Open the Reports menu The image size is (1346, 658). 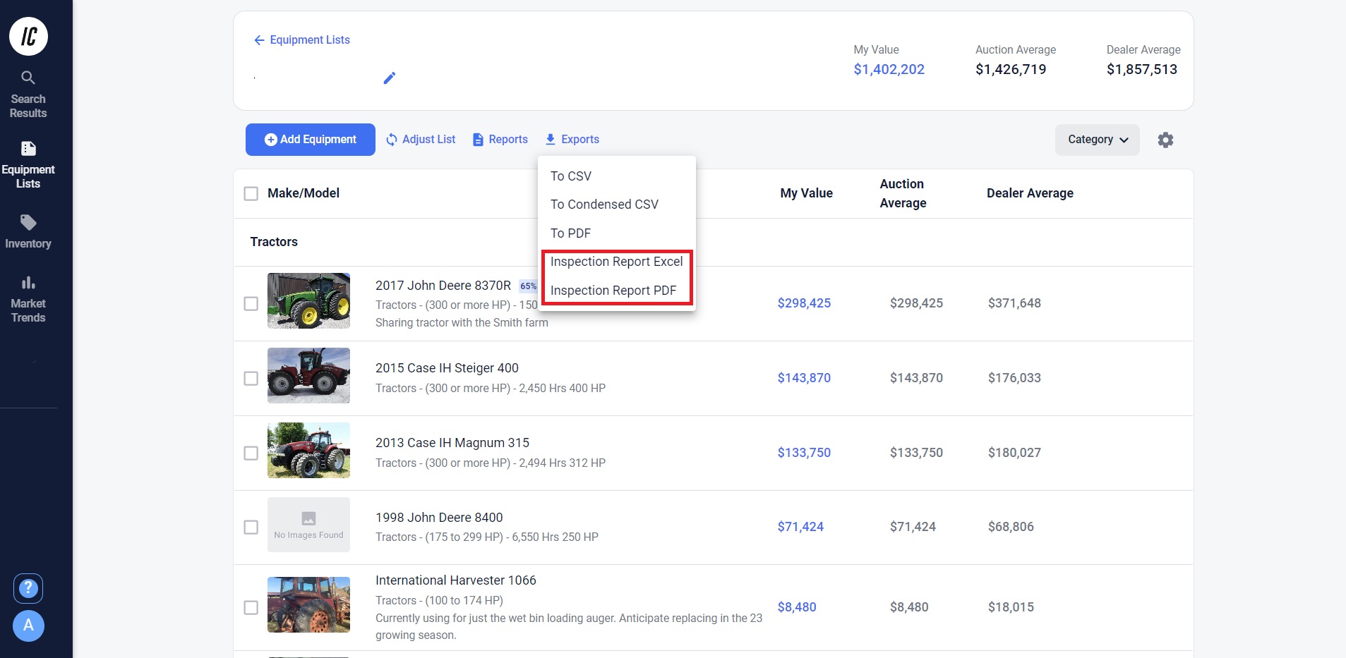click(500, 140)
